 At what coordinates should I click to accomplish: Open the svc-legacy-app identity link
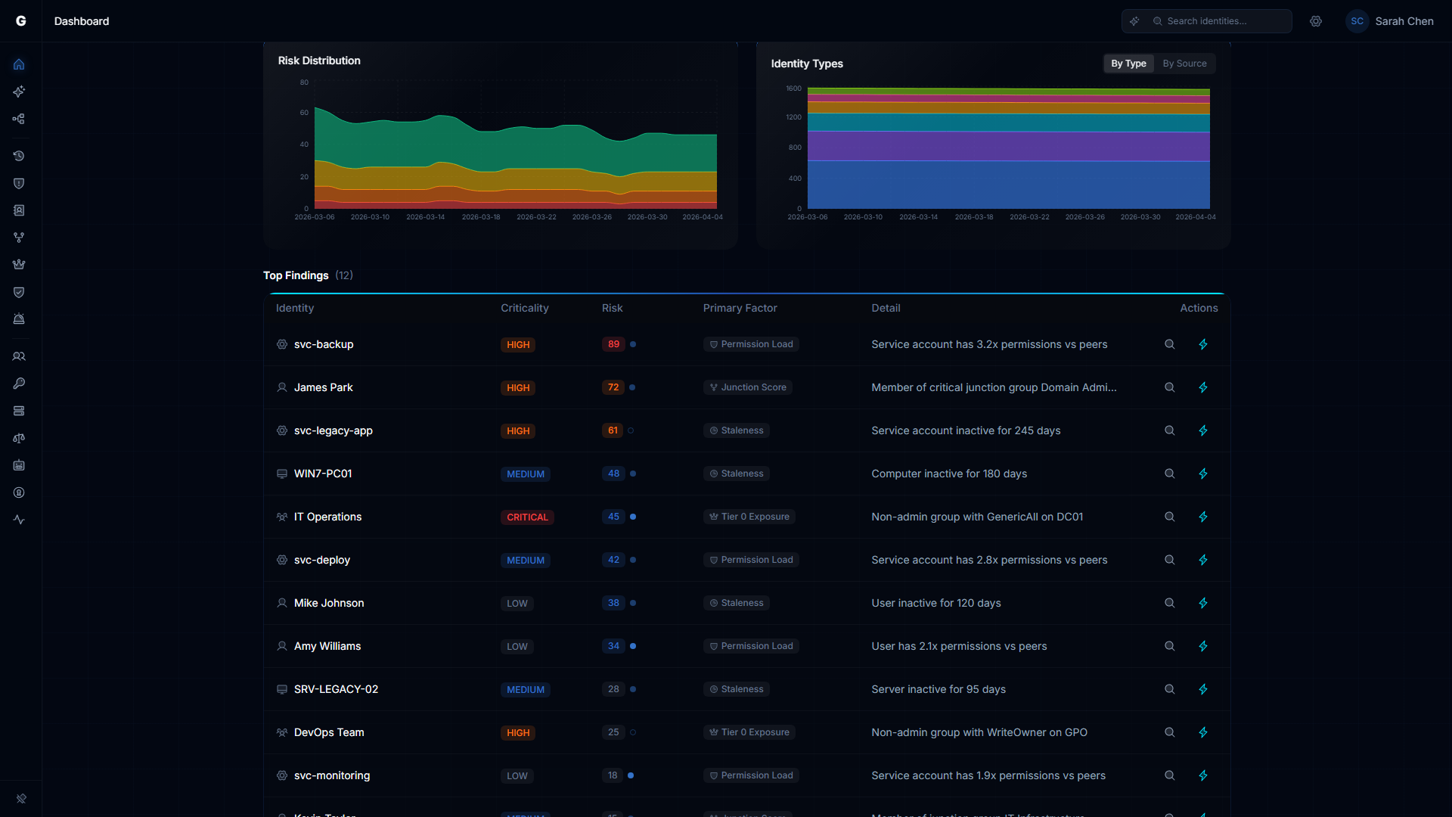(x=333, y=430)
